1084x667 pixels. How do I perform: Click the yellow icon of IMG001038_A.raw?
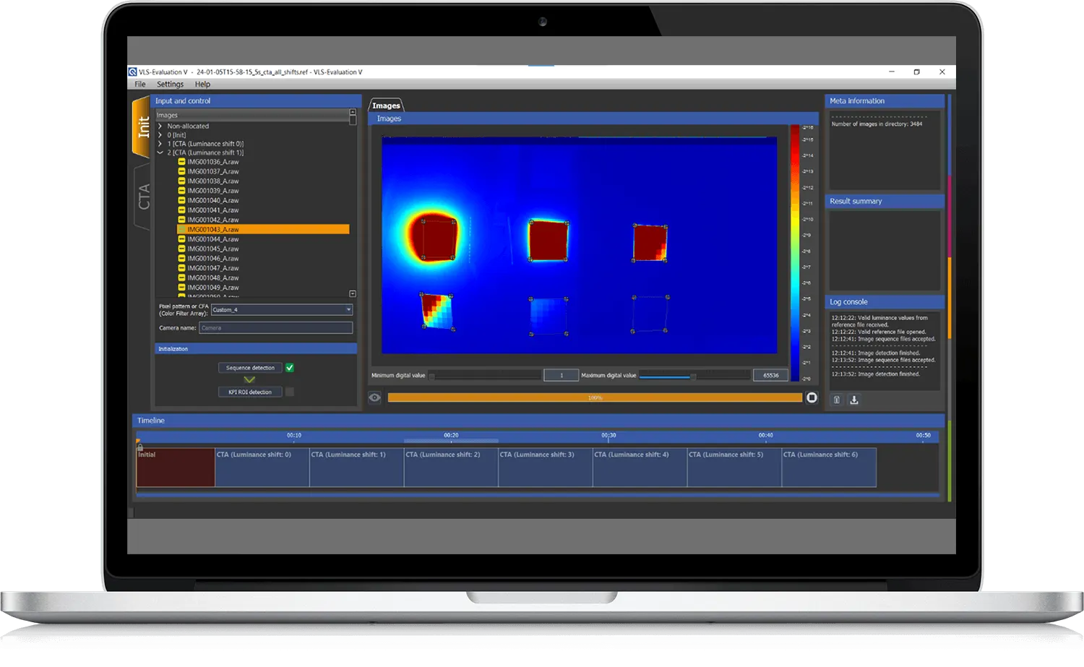click(181, 181)
